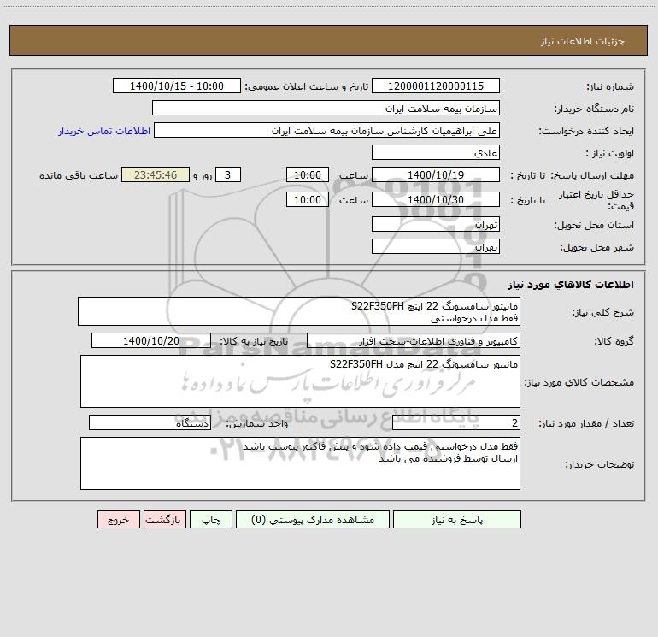This screenshot has height=637, width=658.
Task: Click the خروج exit button
Action: point(118,520)
